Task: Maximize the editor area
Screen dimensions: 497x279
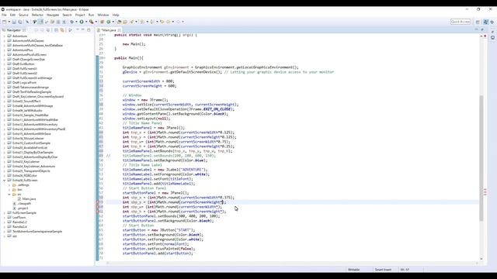Action: pos(482,29)
